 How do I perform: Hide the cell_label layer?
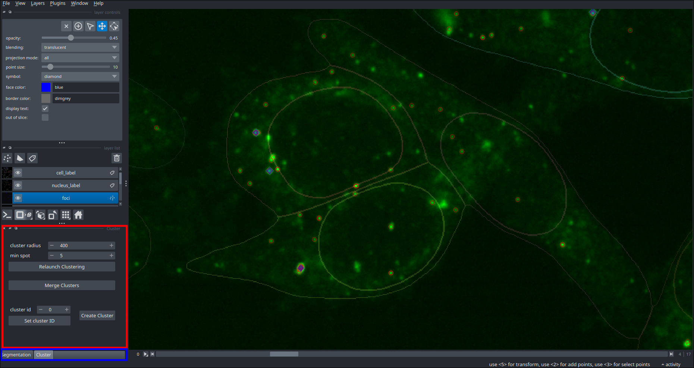click(x=18, y=173)
